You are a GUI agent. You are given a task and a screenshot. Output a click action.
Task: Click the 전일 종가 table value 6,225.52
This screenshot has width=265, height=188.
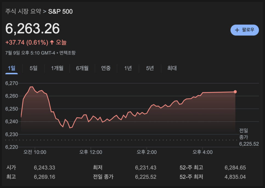[x=146, y=177]
